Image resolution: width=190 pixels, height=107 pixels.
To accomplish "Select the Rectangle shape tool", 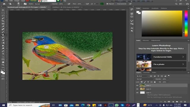I will click(3, 59).
